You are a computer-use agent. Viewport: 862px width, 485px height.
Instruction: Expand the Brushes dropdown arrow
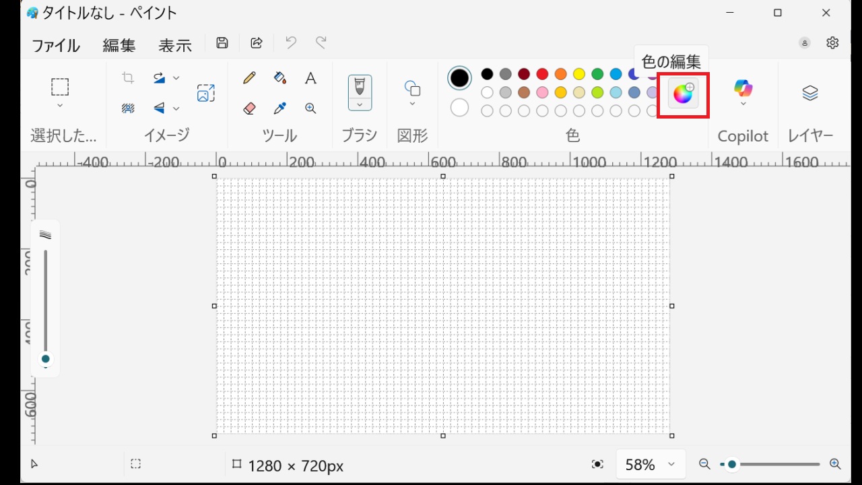[x=360, y=104]
